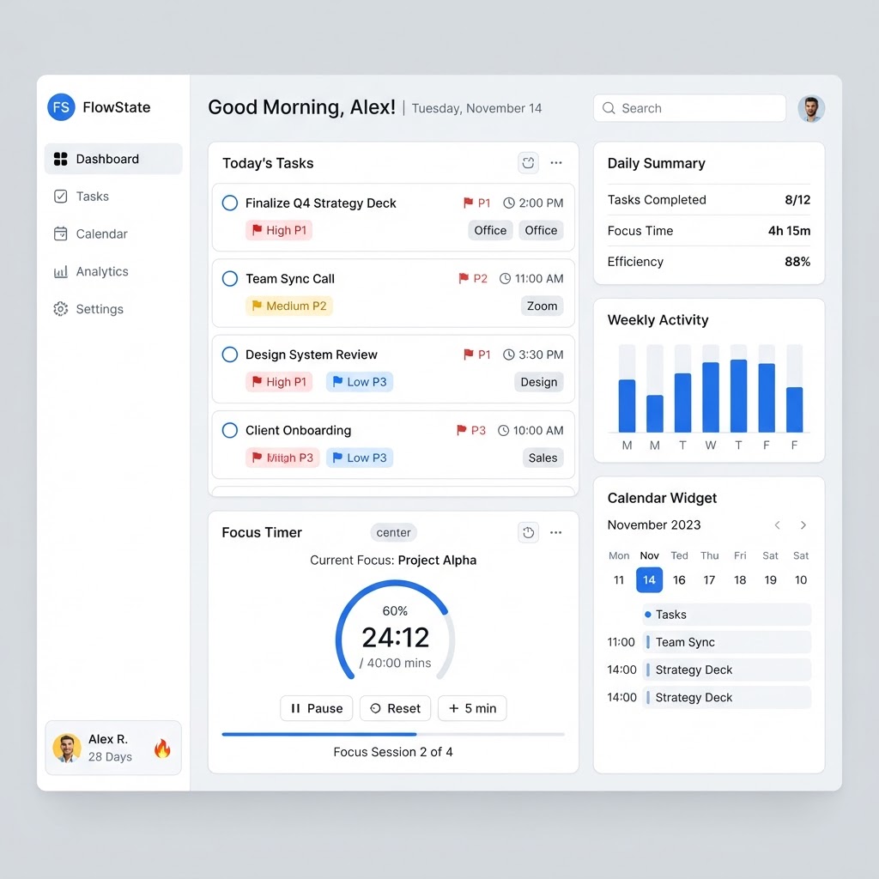Open Settings from the sidebar
The image size is (879, 879).
(x=113, y=309)
